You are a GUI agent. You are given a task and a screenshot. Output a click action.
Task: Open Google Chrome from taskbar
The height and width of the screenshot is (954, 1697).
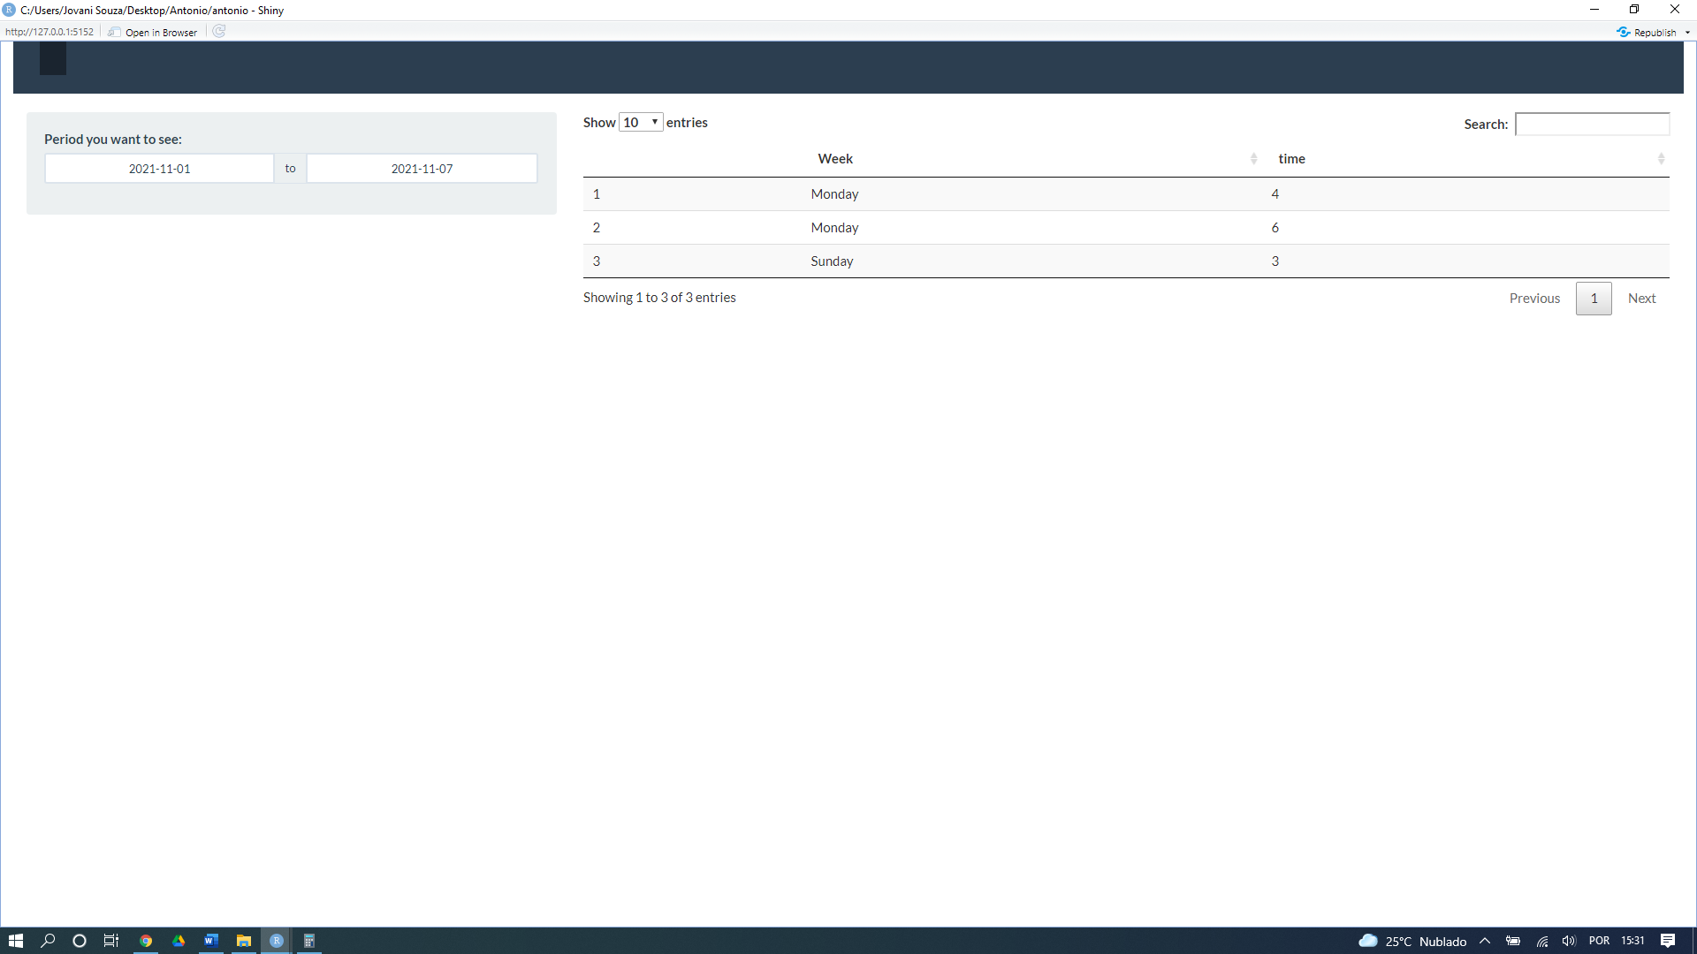pyautogui.click(x=146, y=941)
